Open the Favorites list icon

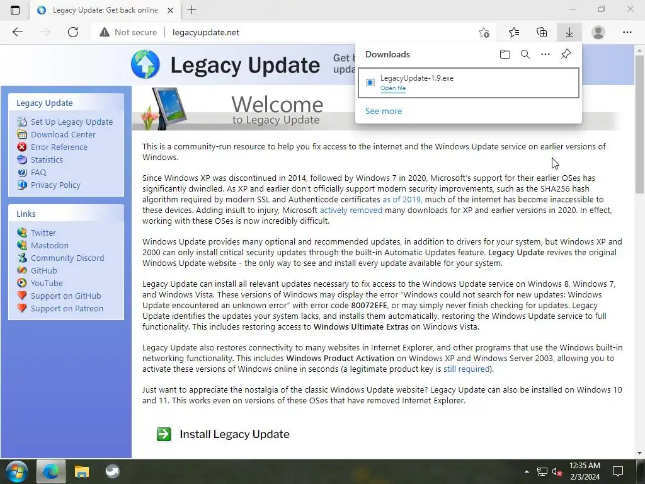point(514,32)
